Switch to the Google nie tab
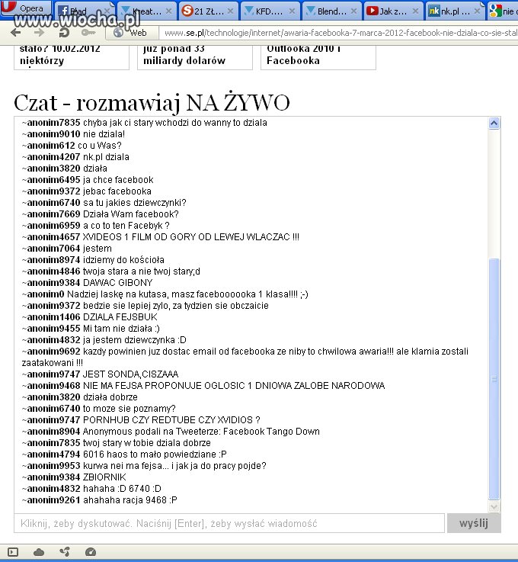This screenshot has width=518, height=562. (x=503, y=11)
